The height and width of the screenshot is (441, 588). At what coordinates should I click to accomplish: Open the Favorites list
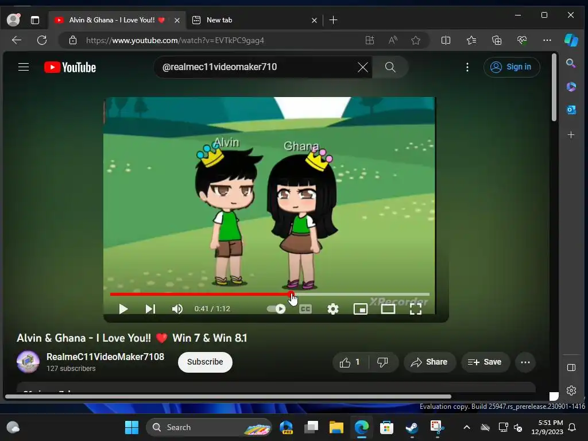pos(471,40)
